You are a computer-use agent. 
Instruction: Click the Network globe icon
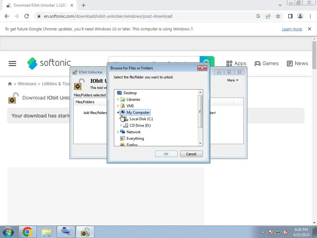[x=123, y=132]
